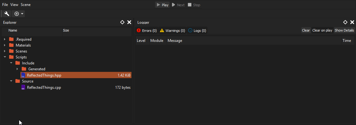Click Show Details in the Logger
The width and height of the screenshot is (356, 125).
344,30
